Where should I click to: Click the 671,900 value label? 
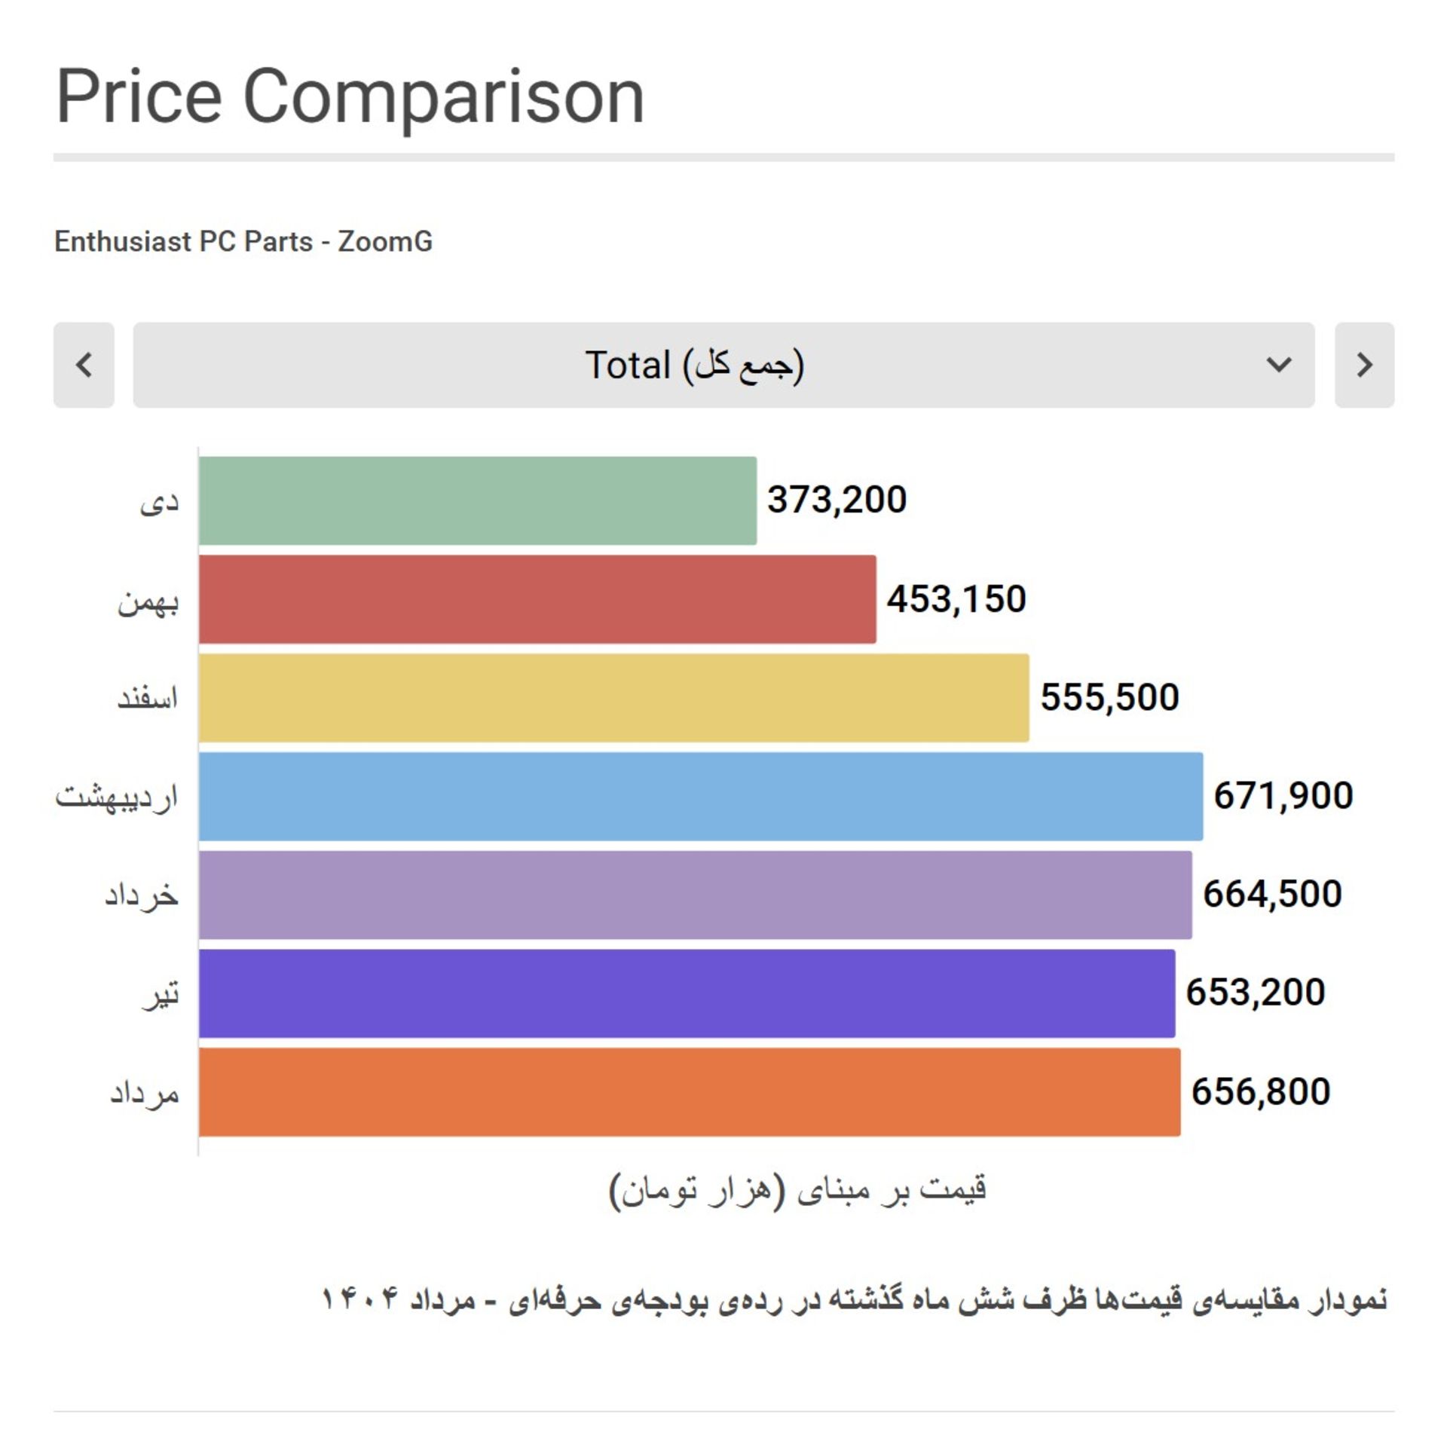(1283, 797)
